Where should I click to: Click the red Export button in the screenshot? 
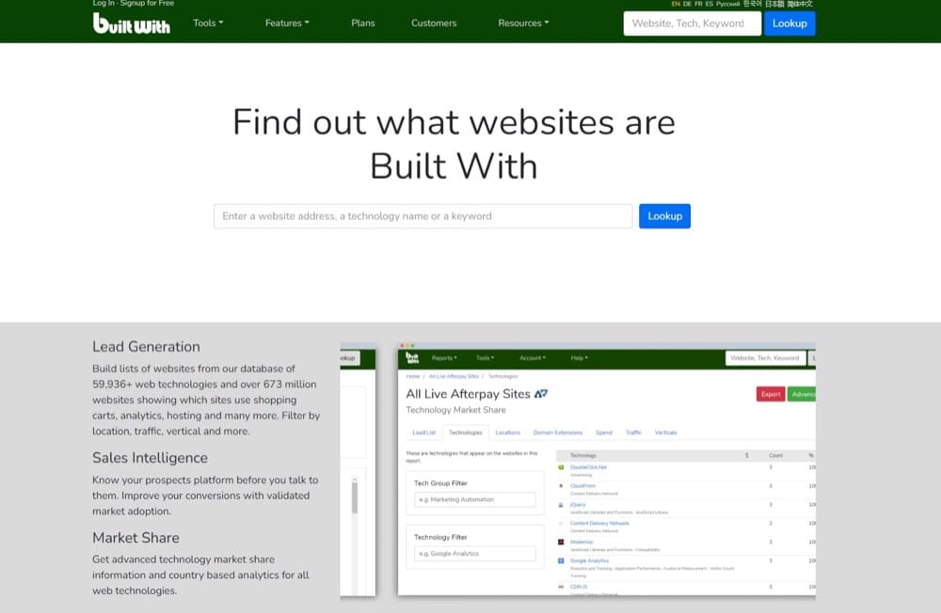pyautogui.click(x=771, y=394)
